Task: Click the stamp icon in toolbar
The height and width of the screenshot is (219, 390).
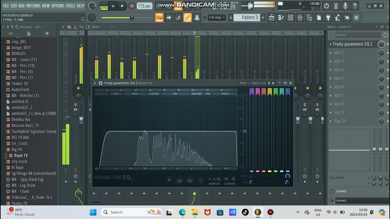Action: [197, 18]
